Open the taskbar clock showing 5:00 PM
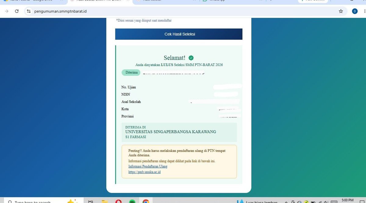Viewport: 366px width, 203px height. tap(347, 200)
